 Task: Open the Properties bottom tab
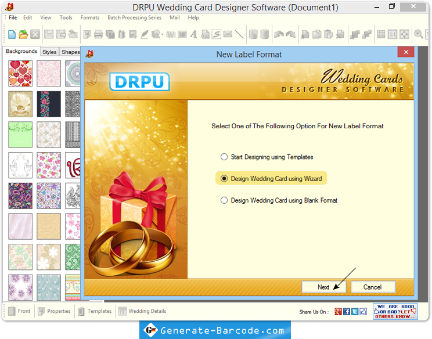tap(54, 311)
